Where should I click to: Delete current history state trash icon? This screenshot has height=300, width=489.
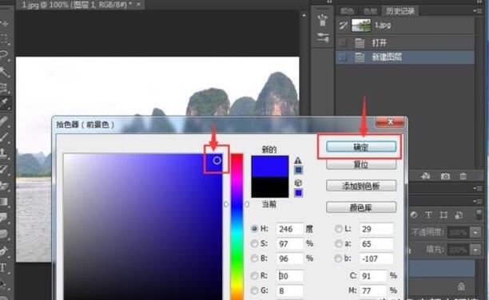tap(463, 176)
